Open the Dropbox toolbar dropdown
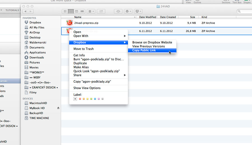The height and width of the screenshot is (145, 252). tap(138, 11)
